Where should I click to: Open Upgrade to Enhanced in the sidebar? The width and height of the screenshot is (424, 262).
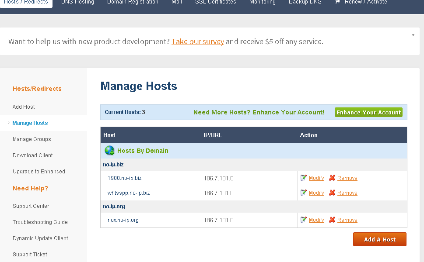pyautogui.click(x=39, y=172)
